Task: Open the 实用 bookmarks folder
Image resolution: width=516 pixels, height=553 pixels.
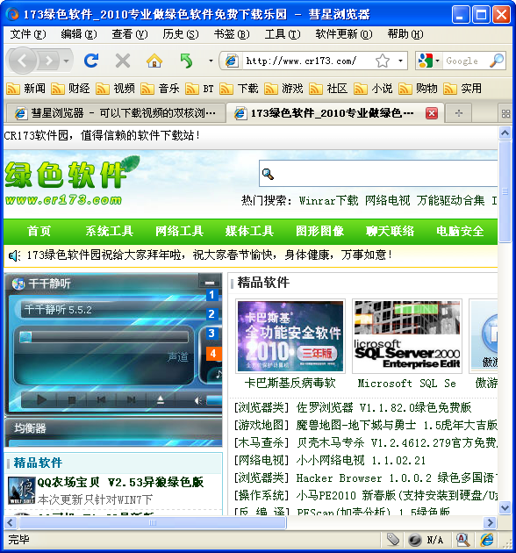Action: [x=462, y=89]
